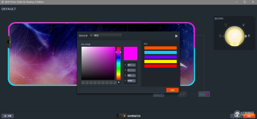Click the orange save button at bottom right
This screenshot has height=119, width=257.
click(249, 116)
